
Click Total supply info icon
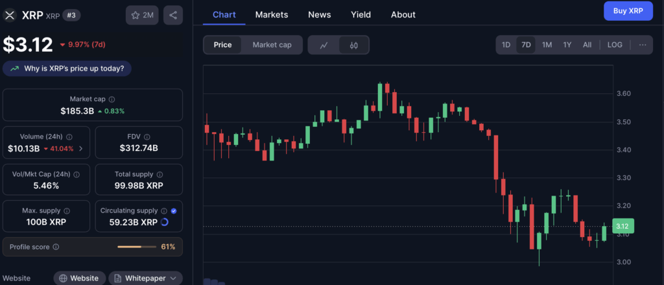point(160,174)
